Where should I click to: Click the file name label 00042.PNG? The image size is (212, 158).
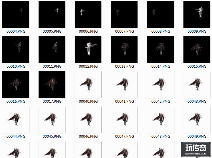pyautogui.click(x=161, y=102)
